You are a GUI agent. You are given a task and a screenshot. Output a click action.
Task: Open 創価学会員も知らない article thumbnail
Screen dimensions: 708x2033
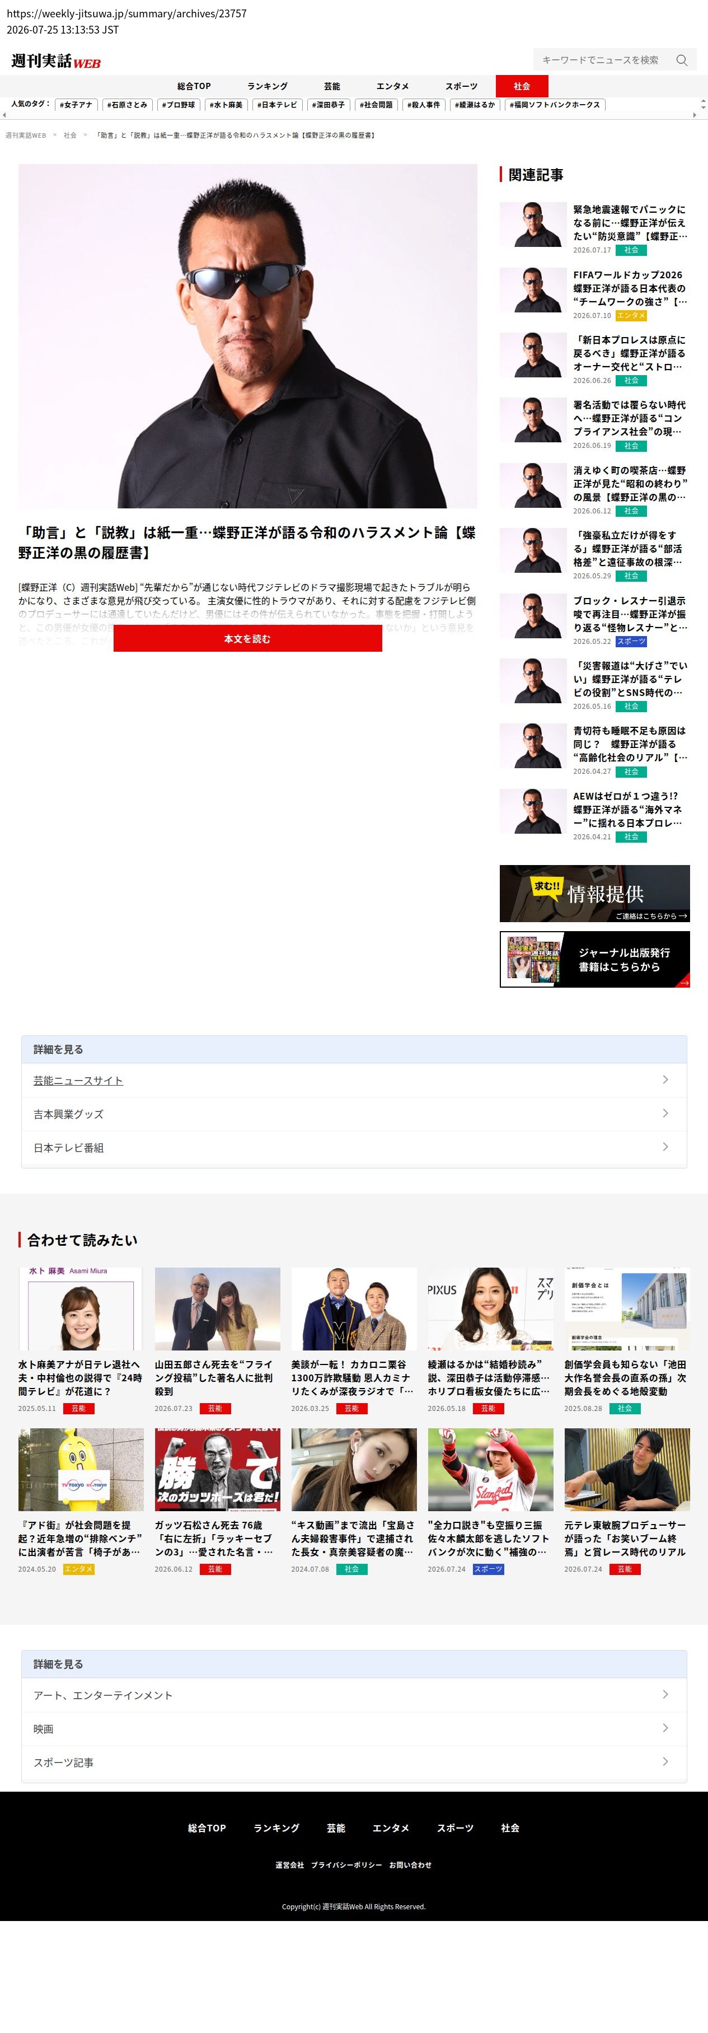pyautogui.click(x=627, y=1309)
